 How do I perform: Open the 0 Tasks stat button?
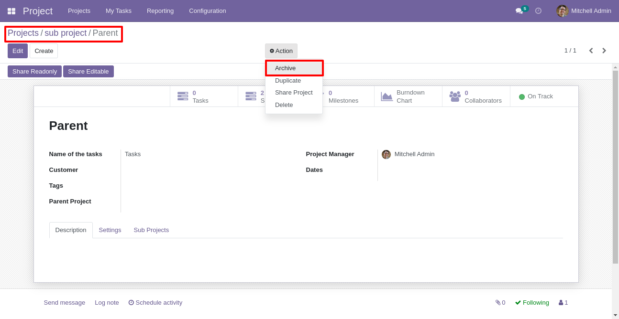pos(204,96)
